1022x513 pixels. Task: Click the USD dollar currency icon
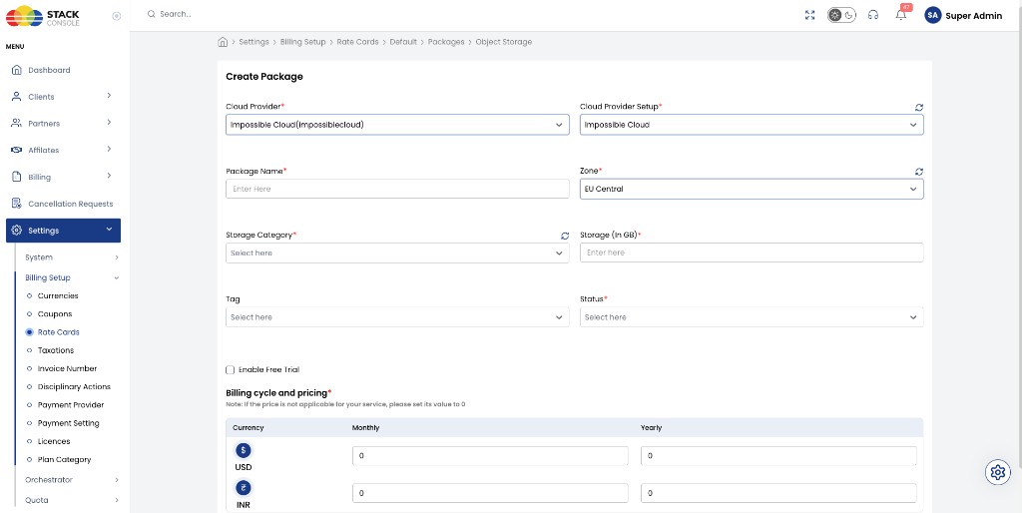click(x=244, y=450)
